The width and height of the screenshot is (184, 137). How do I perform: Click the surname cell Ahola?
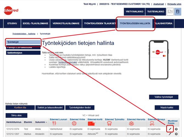[x=38, y=129]
